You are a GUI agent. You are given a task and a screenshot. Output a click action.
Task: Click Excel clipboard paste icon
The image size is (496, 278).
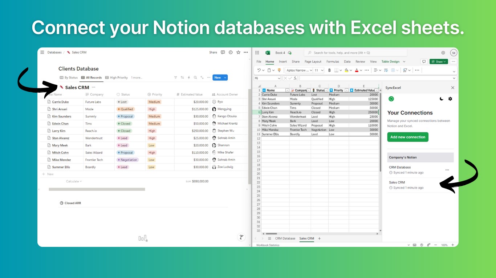coord(269,70)
